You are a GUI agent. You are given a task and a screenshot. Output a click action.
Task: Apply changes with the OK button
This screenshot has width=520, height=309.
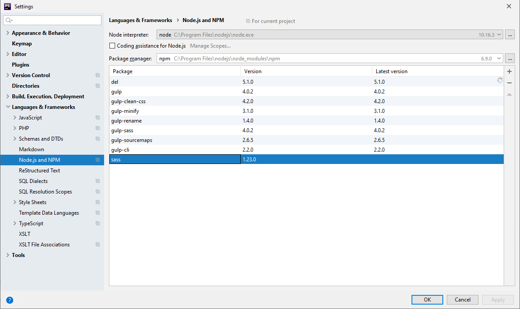click(x=426, y=299)
